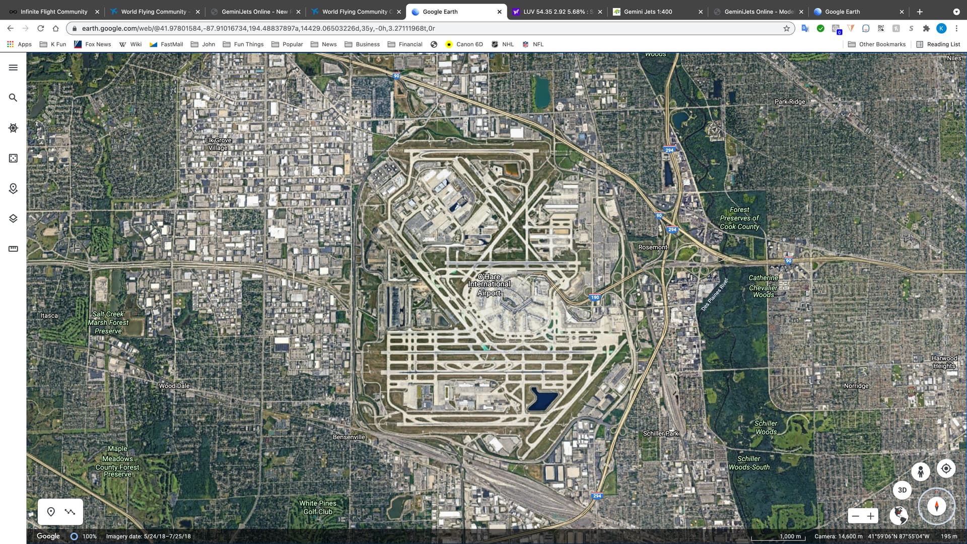Viewport: 967px width, 544px height.
Task: Switch to LUV 54.35 stock tab
Action: [557, 12]
